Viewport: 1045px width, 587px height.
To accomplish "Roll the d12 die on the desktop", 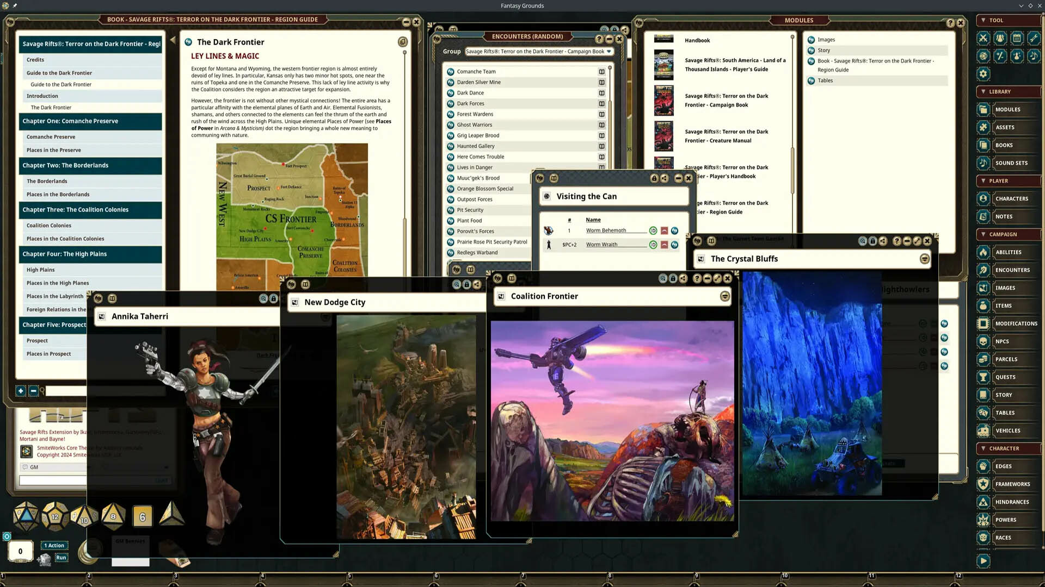I will pos(54,516).
